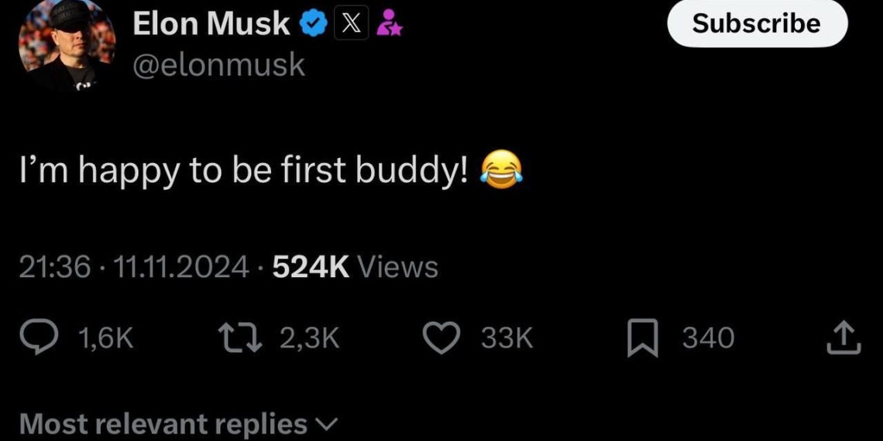Click the Elon Musk display name
883x441 pixels.
pyautogui.click(x=211, y=24)
